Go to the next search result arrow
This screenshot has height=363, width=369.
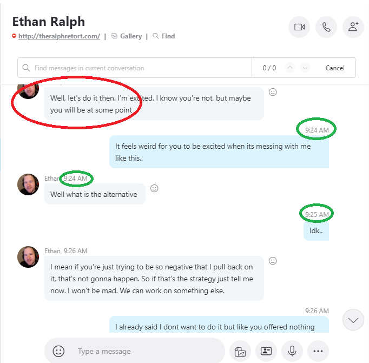(x=305, y=68)
